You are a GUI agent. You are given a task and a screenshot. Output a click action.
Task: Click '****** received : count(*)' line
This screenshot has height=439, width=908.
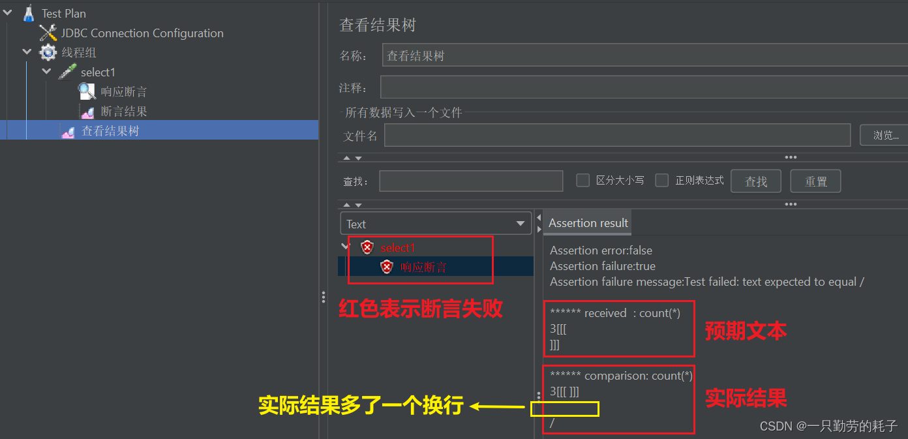coord(615,313)
